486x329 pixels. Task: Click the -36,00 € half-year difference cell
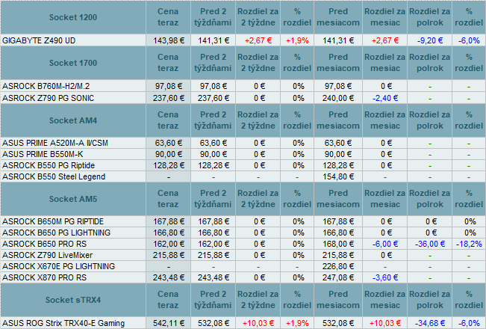pyautogui.click(x=429, y=244)
